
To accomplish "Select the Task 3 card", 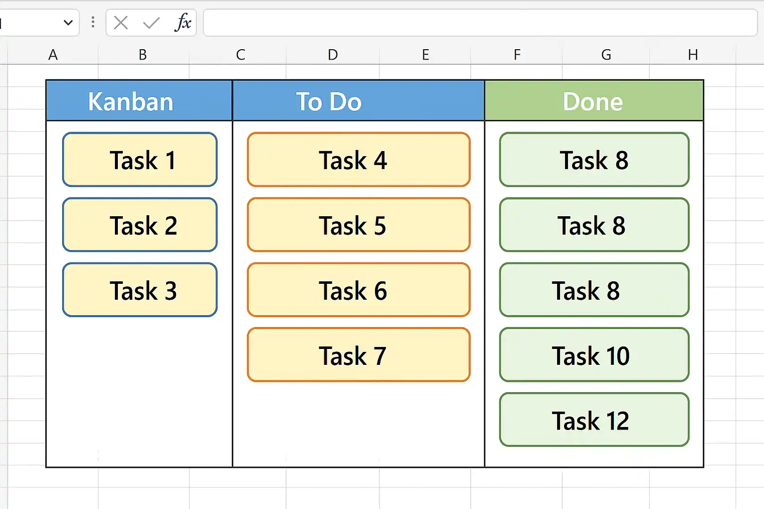I will tap(140, 290).
